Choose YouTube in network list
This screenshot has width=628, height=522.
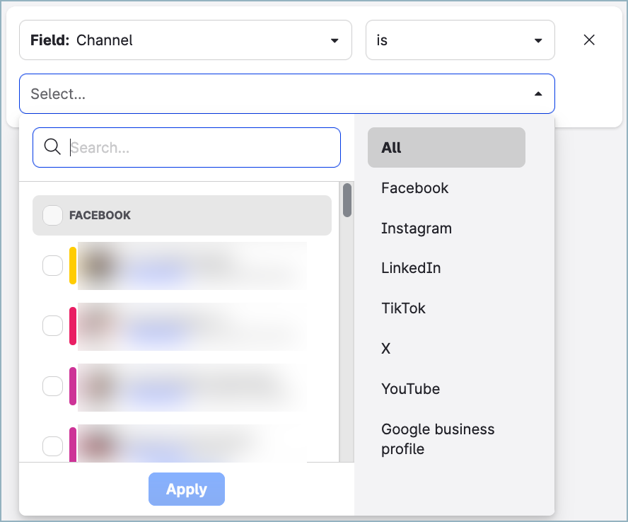[411, 389]
